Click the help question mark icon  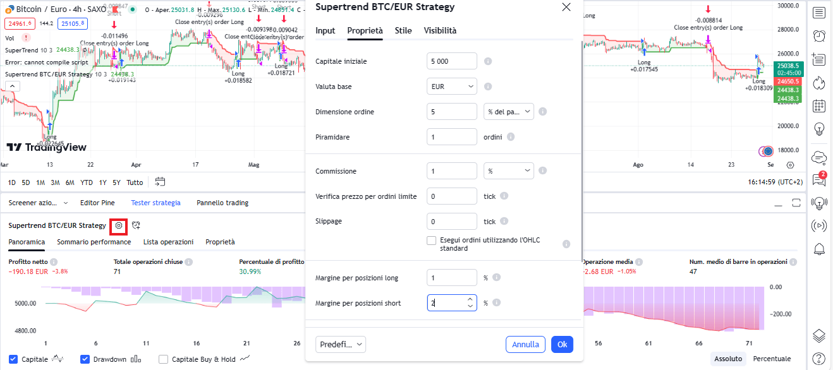tap(819, 359)
